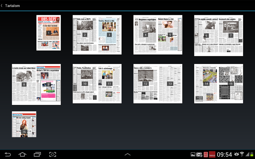This screenshot has width=255, height=159.
Task: Expand the bottom bar up-arrow handle
Action: pyautogui.click(x=127, y=154)
